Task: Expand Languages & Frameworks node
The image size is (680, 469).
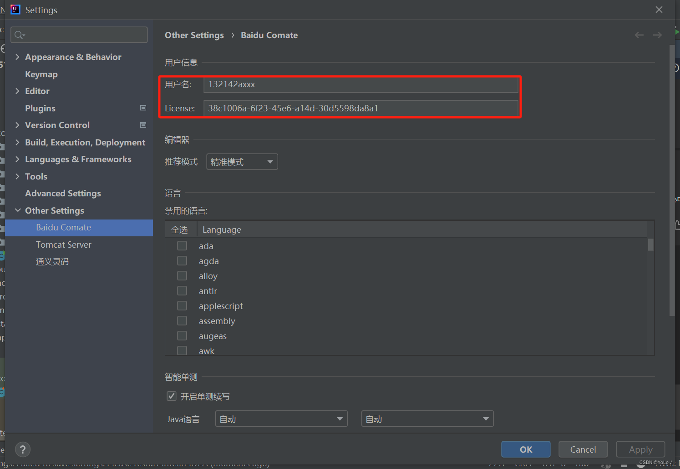Action: [x=17, y=159]
